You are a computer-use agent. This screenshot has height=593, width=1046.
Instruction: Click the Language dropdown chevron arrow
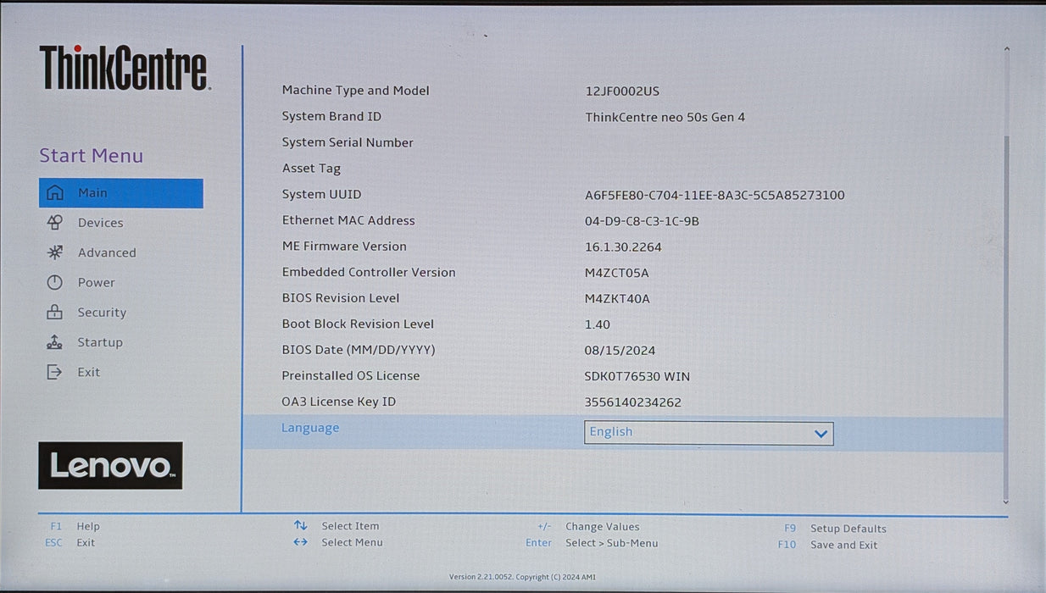[x=820, y=434]
